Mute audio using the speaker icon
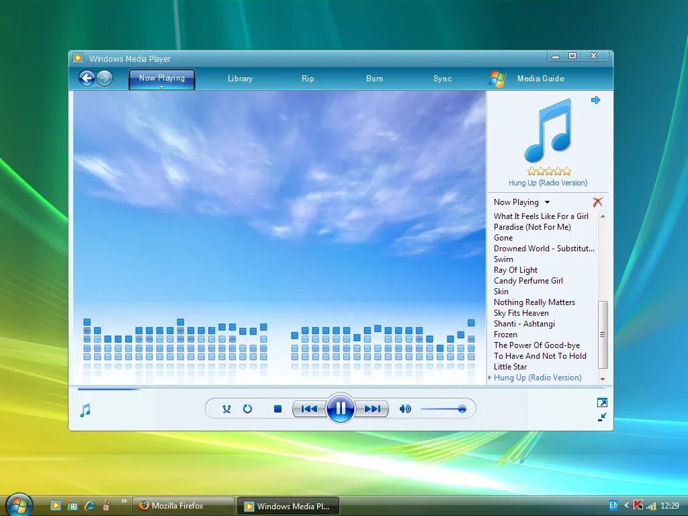This screenshot has width=688, height=516. coord(405,409)
